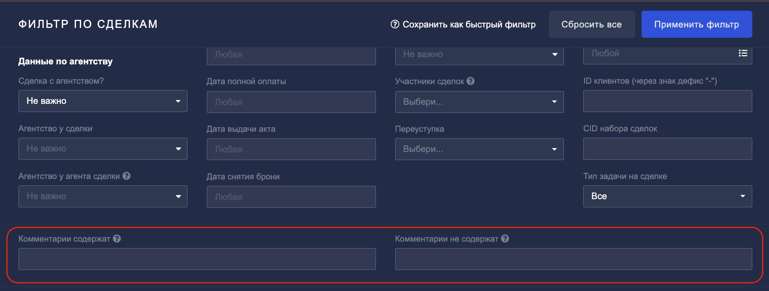This screenshot has height=291, width=769.
Task: Click help icon near 'Агентство у агента сделки'
Action: tap(126, 176)
